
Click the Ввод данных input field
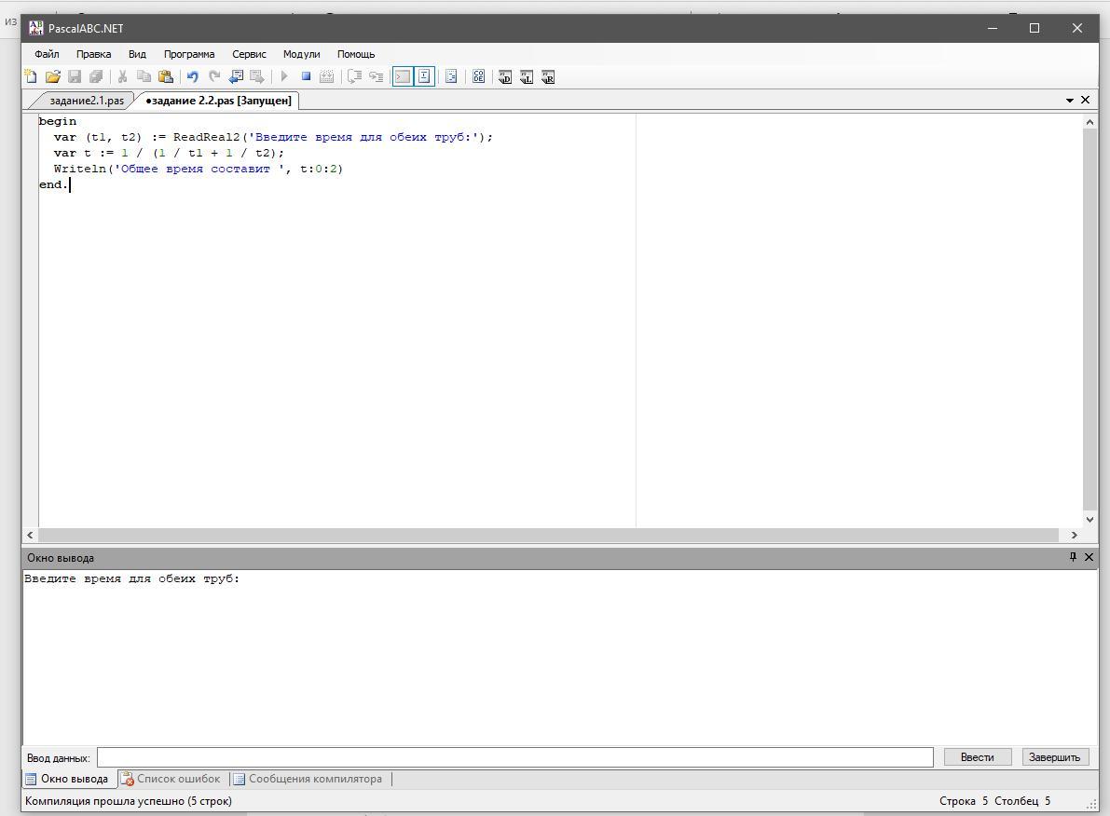point(514,757)
